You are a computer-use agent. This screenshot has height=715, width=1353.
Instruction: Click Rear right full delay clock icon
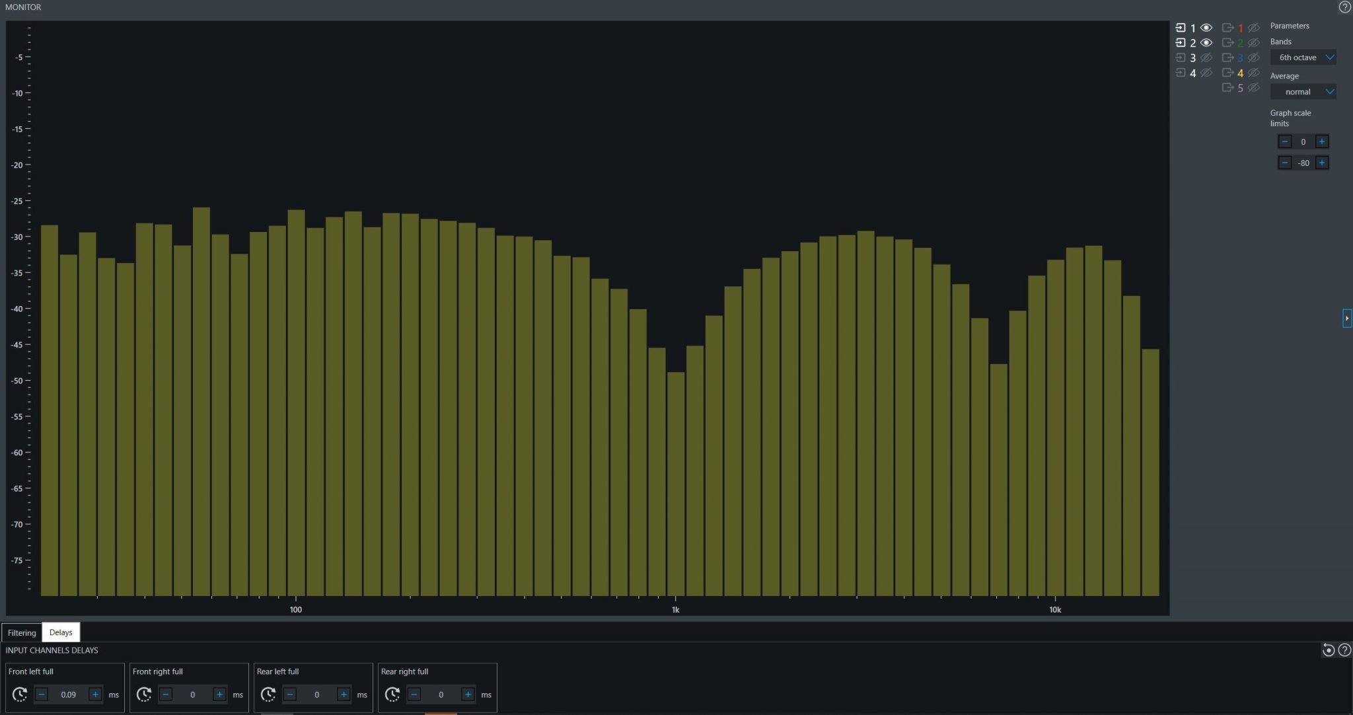click(x=392, y=695)
